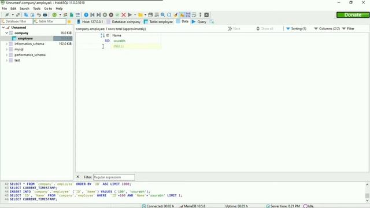Open the Edit menu
370x208 pixels.
(13, 9)
